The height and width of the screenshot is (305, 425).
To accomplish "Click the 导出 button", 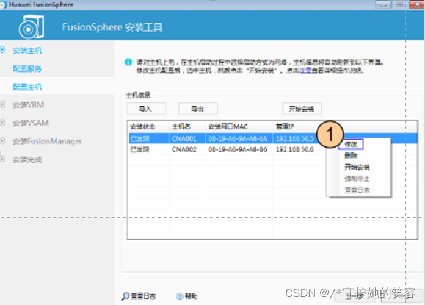I will click(x=198, y=109).
